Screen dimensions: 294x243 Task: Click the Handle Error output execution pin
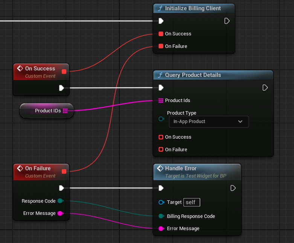(233, 188)
